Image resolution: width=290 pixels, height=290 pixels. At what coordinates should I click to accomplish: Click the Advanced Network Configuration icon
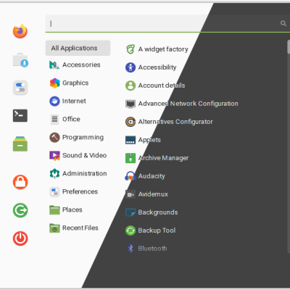tap(130, 104)
